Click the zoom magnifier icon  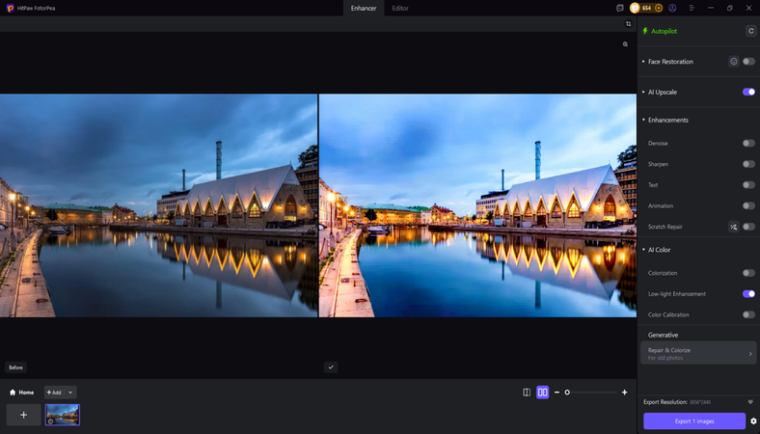(x=625, y=44)
